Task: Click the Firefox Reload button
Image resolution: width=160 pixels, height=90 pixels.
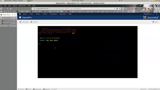Action: point(7,9)
